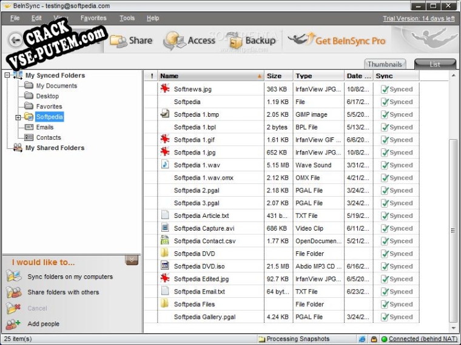Click Share folders with others
This screenshot has width=461, height=345.
tap(63, 292)
